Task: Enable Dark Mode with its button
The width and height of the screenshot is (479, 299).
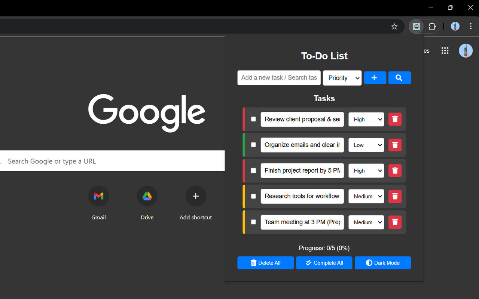Action: pos(382,263)
